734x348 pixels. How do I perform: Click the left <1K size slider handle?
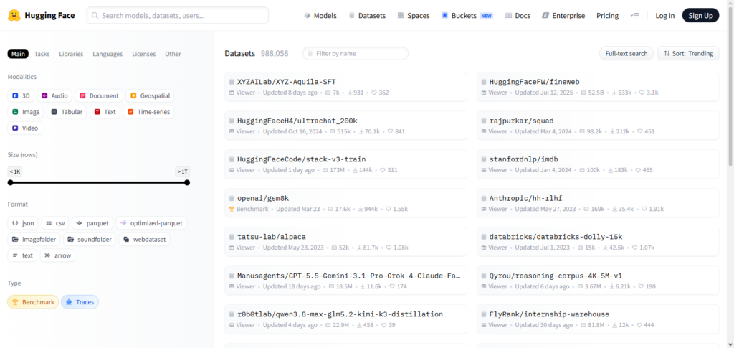pos(10,183)
